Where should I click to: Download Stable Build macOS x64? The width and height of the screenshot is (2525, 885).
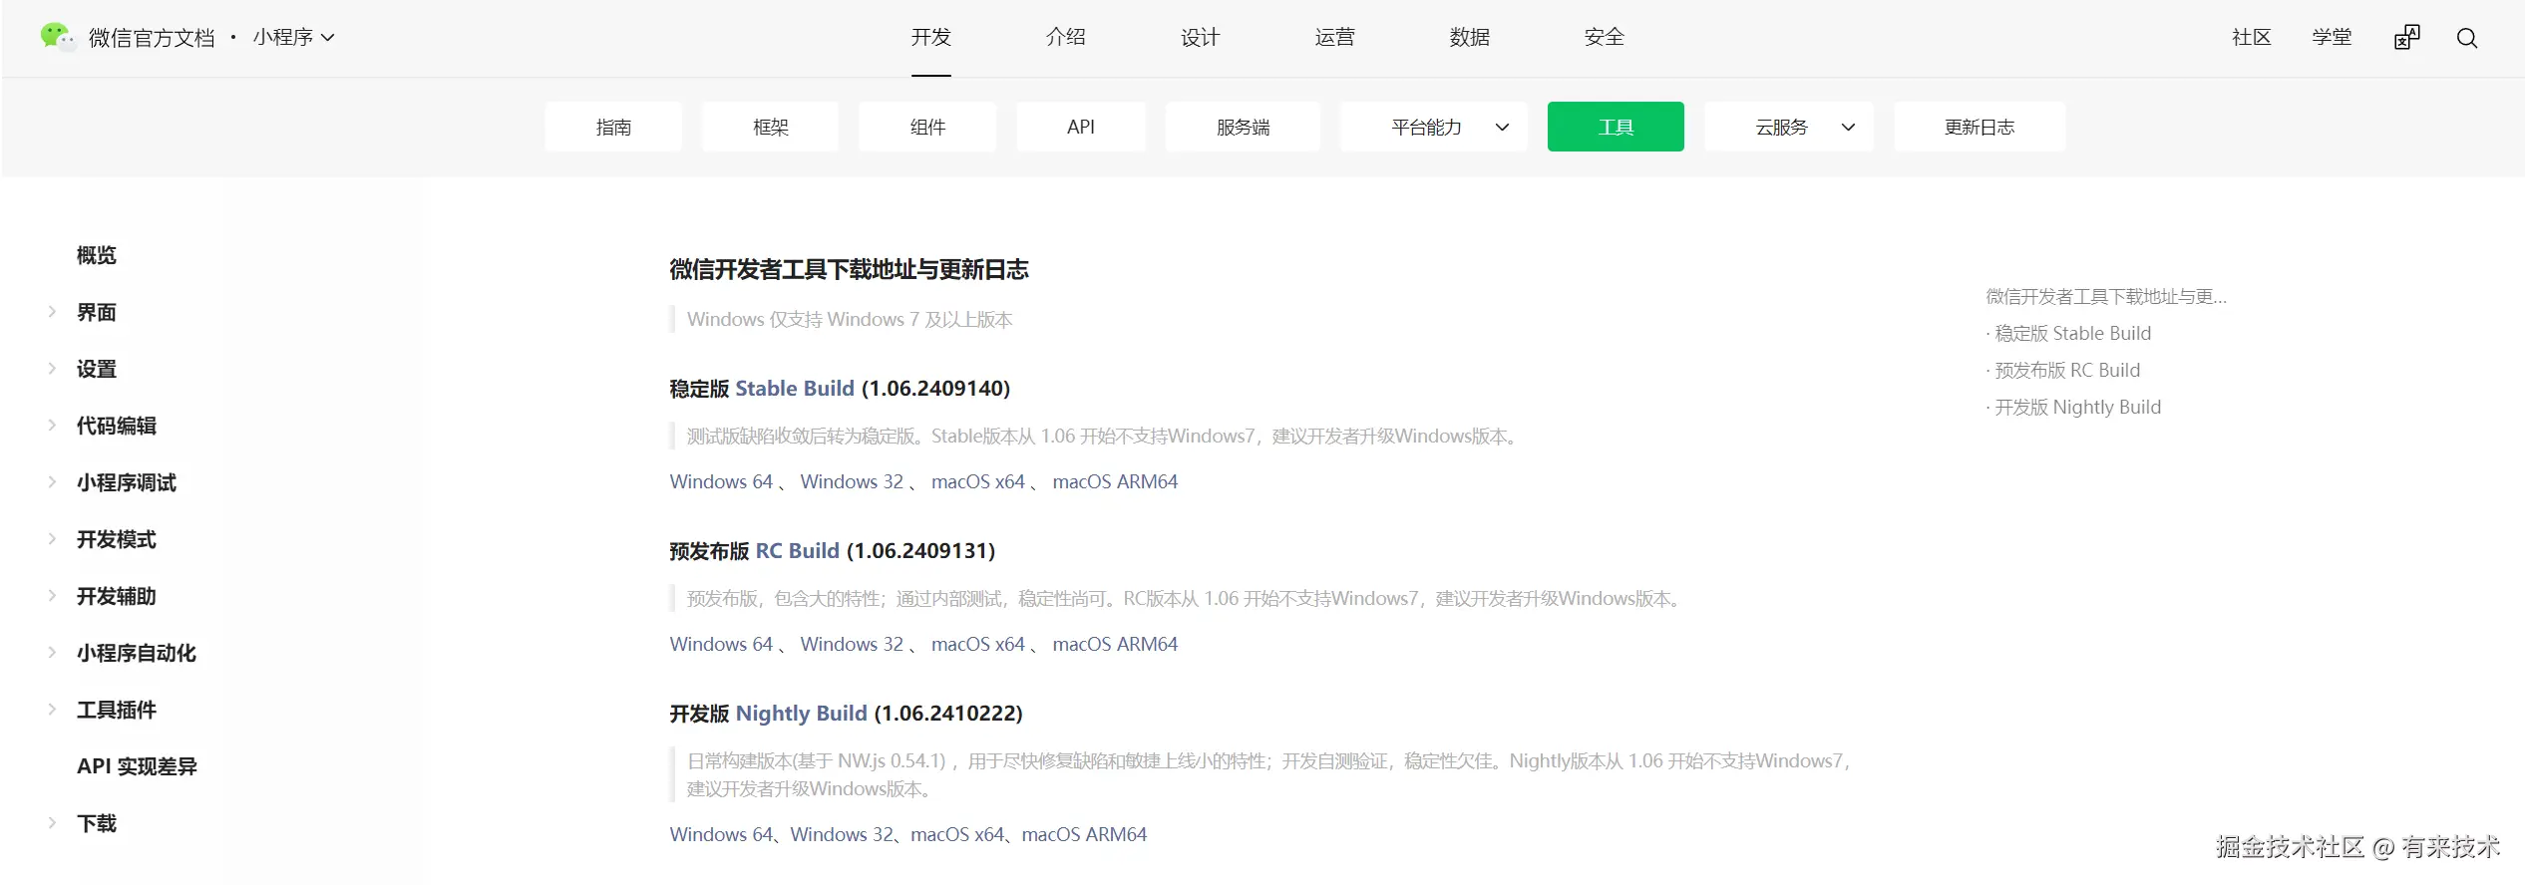(x=978, y=481)
